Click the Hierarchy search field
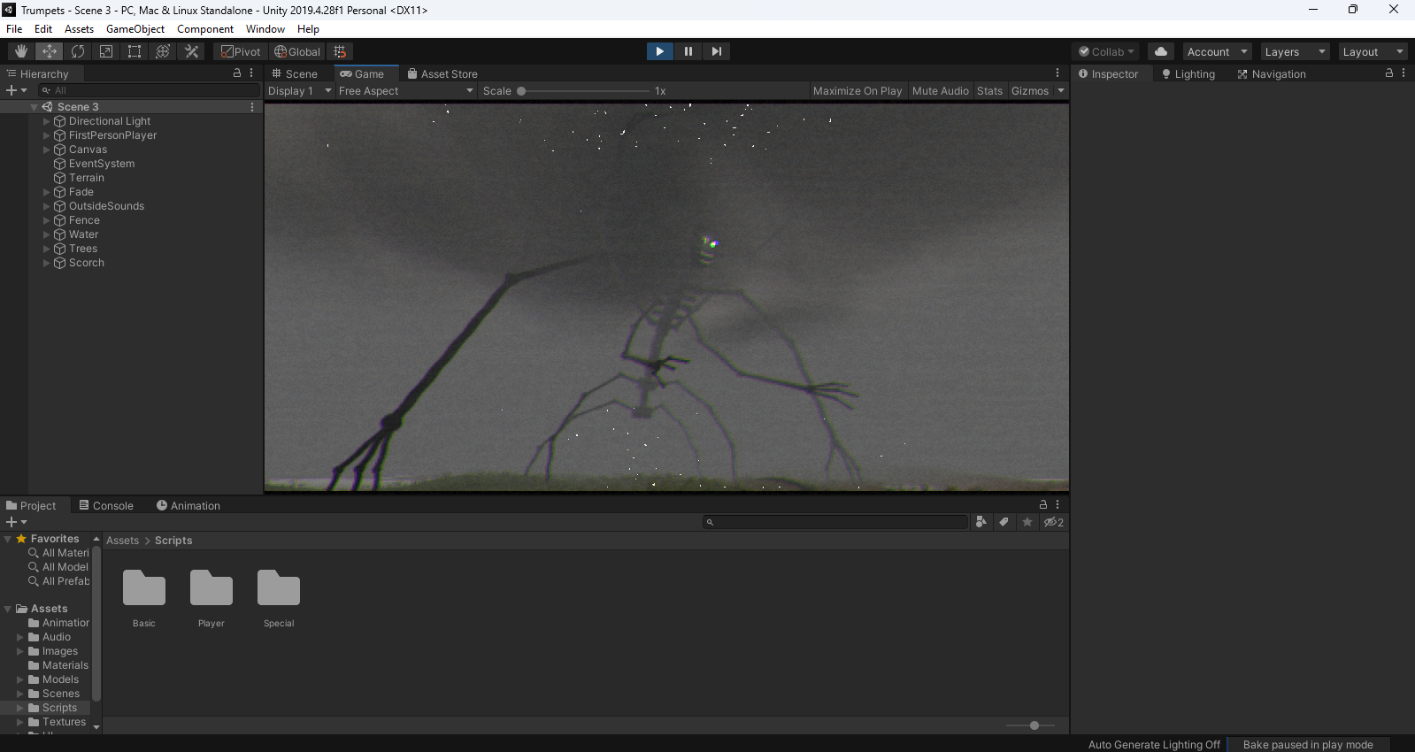This screenshot has height=752, width=1415. point(149,90)
